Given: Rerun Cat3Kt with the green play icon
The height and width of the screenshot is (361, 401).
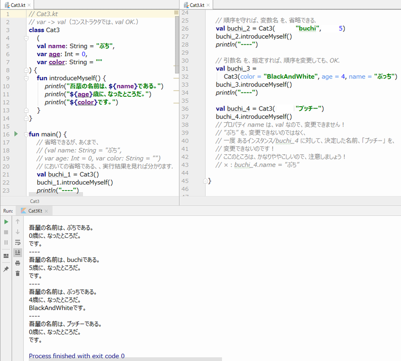Looking at the screenshot, I should click(6, 222).
